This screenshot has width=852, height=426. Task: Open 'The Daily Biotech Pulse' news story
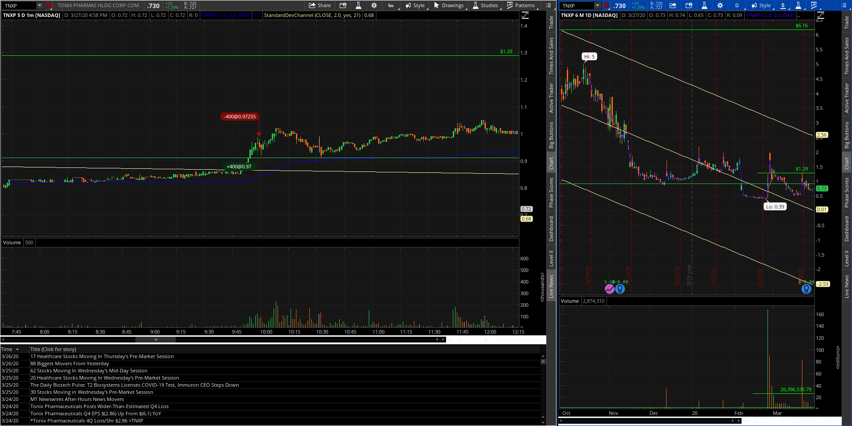tap(135, 385)
